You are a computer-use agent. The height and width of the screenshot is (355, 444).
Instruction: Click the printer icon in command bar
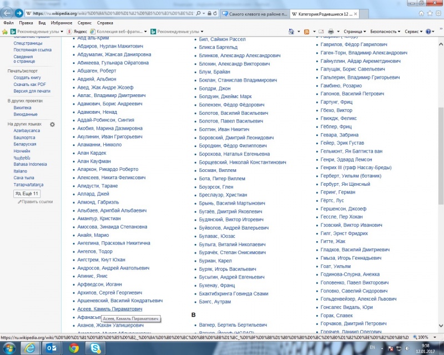330,32
